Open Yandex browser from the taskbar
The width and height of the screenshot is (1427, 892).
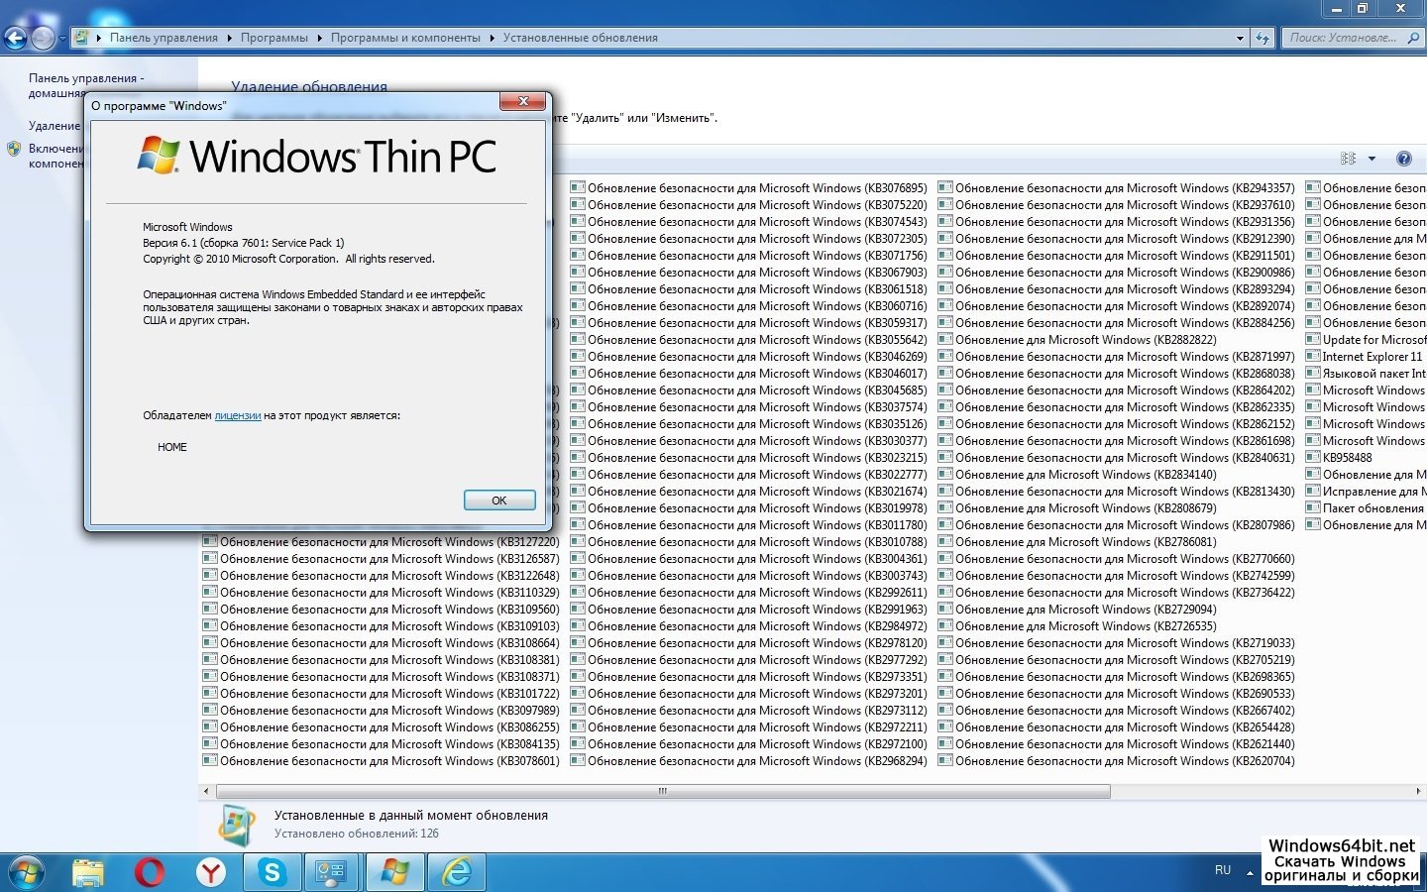point(211,872)
